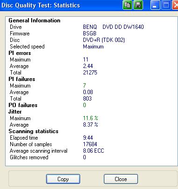Maximize the Statistics window
Image resolution: width=178 pixels, height=189 pixels.
[x=166, y=5]
